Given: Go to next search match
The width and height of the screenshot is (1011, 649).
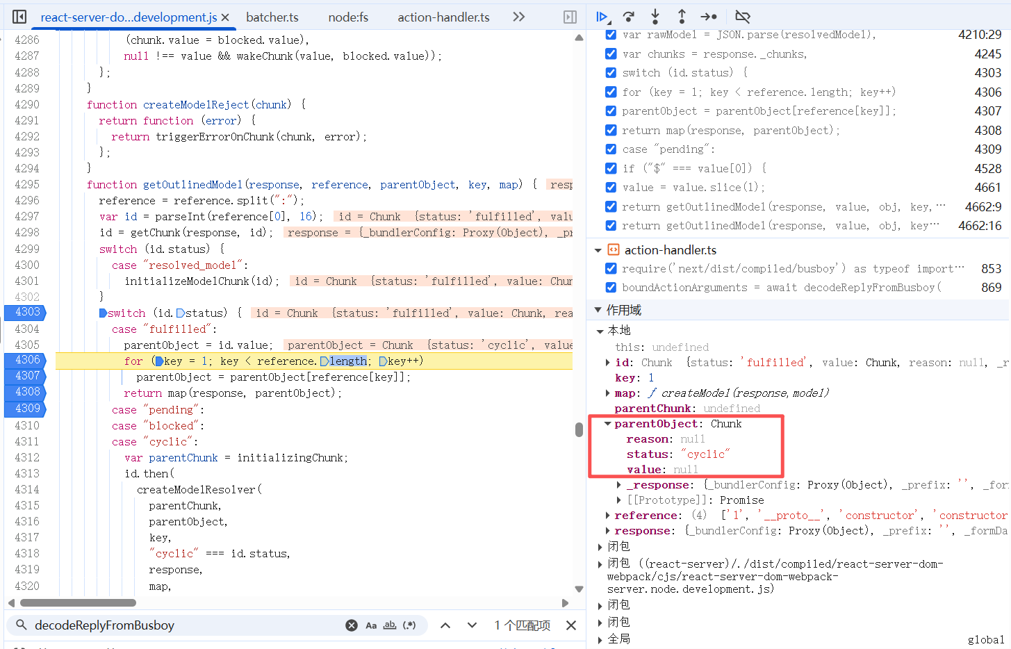Looking at the screenshot, I should [x=472, y=625].
